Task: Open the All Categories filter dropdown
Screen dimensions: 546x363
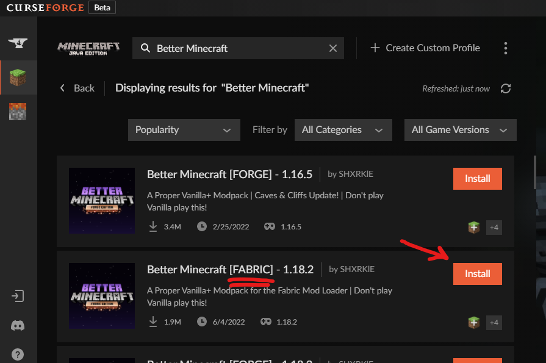Action: pos(343,129)
